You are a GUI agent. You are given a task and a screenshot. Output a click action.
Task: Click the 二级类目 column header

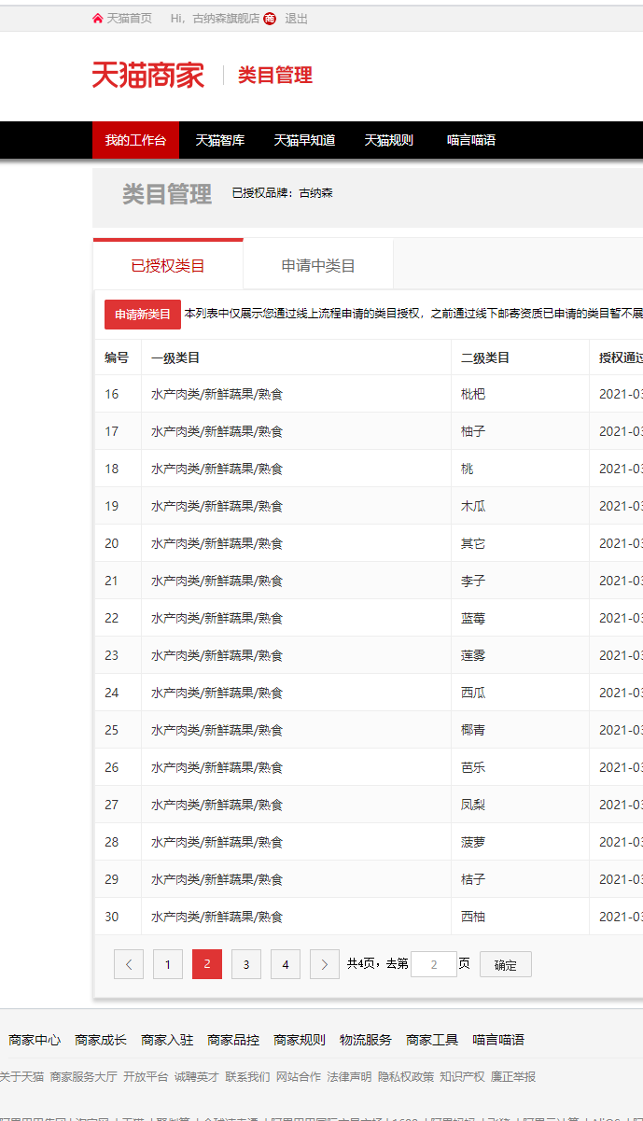click(485, 357)
